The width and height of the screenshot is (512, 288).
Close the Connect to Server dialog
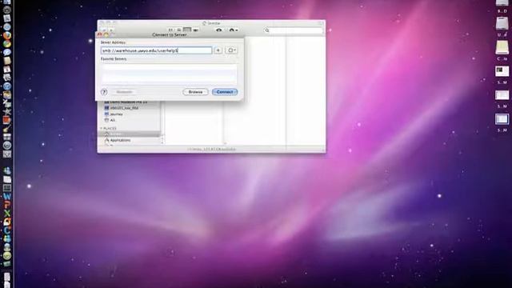(99, 34)
